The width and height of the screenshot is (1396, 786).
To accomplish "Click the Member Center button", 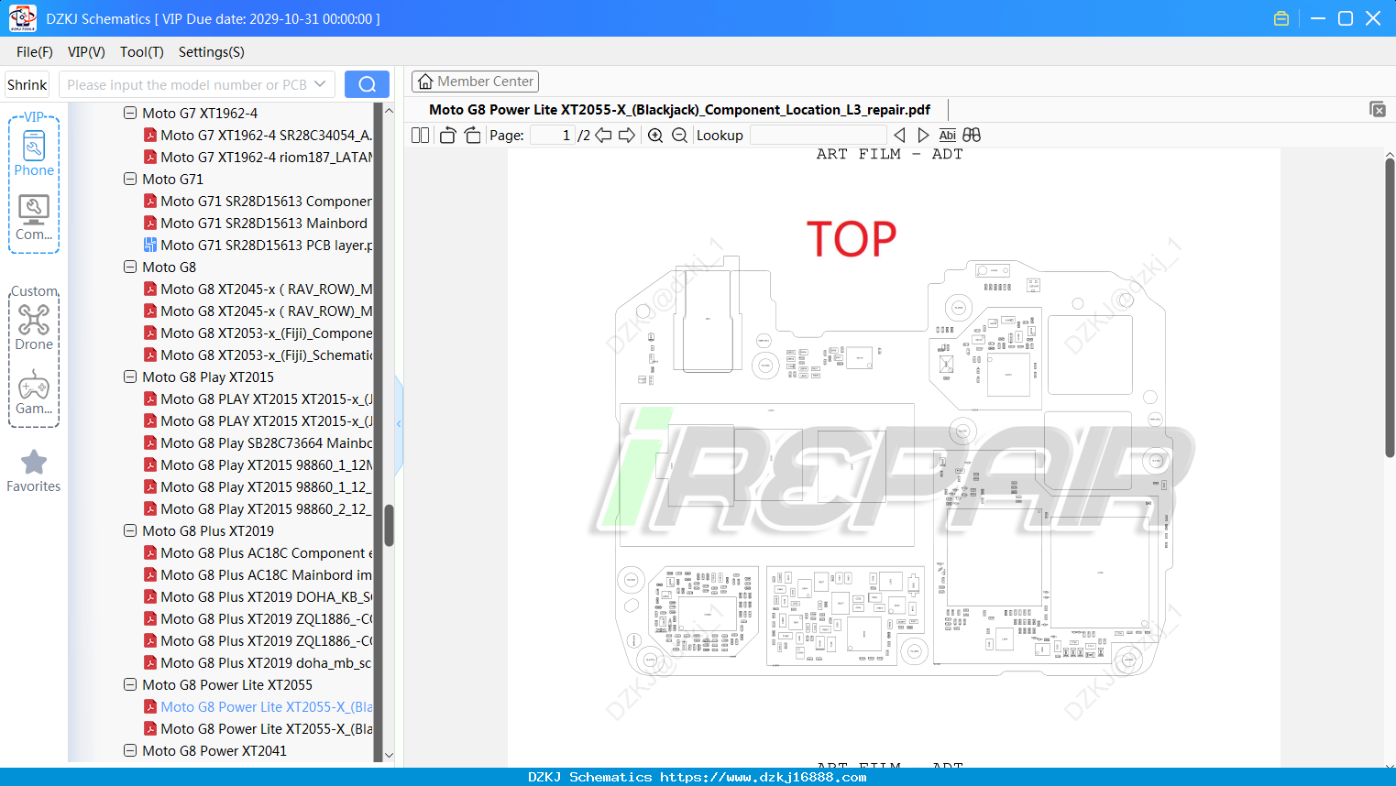I will coord(475,82).
